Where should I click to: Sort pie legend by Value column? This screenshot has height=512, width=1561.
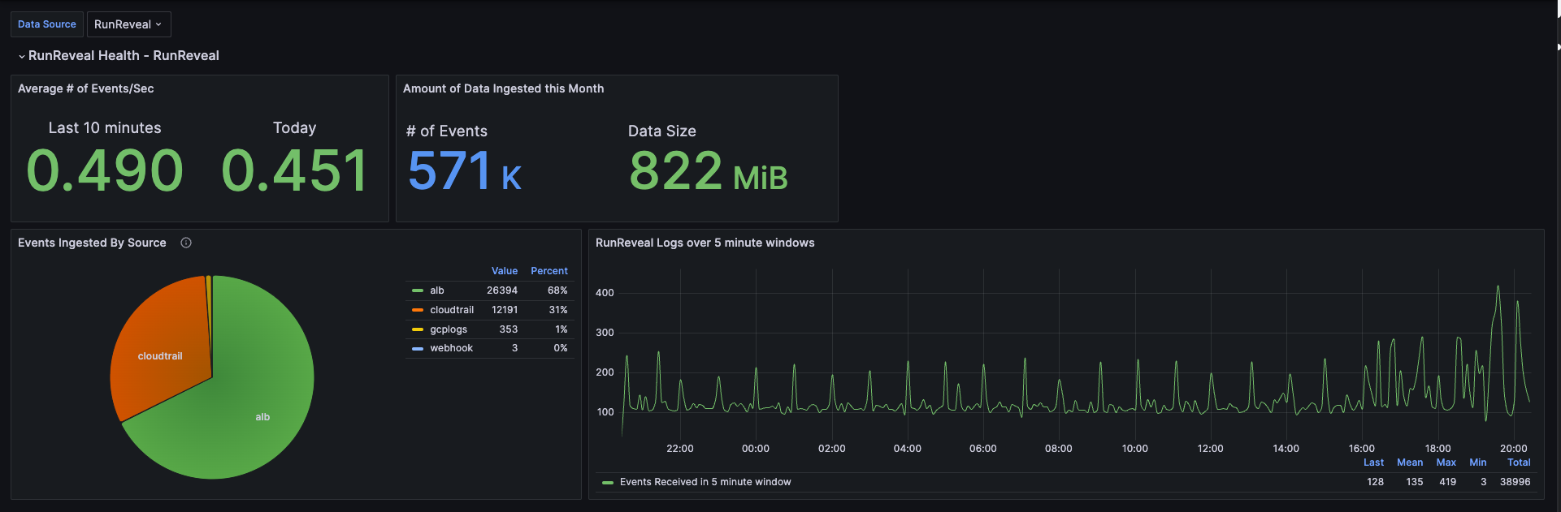coord(504,271)
